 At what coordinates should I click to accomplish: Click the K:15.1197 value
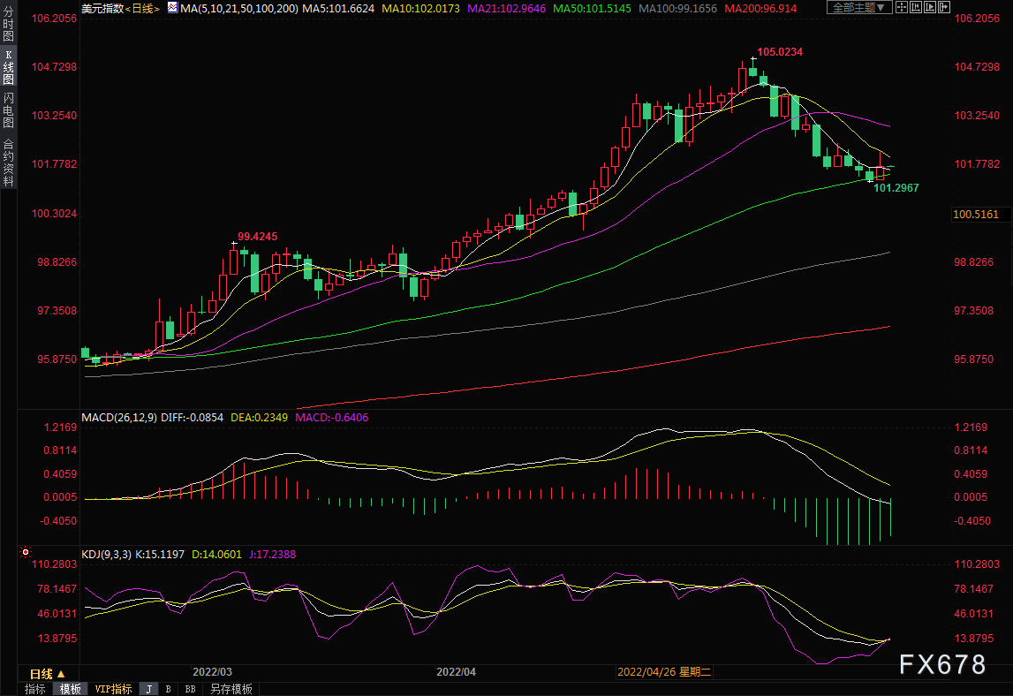160,555
